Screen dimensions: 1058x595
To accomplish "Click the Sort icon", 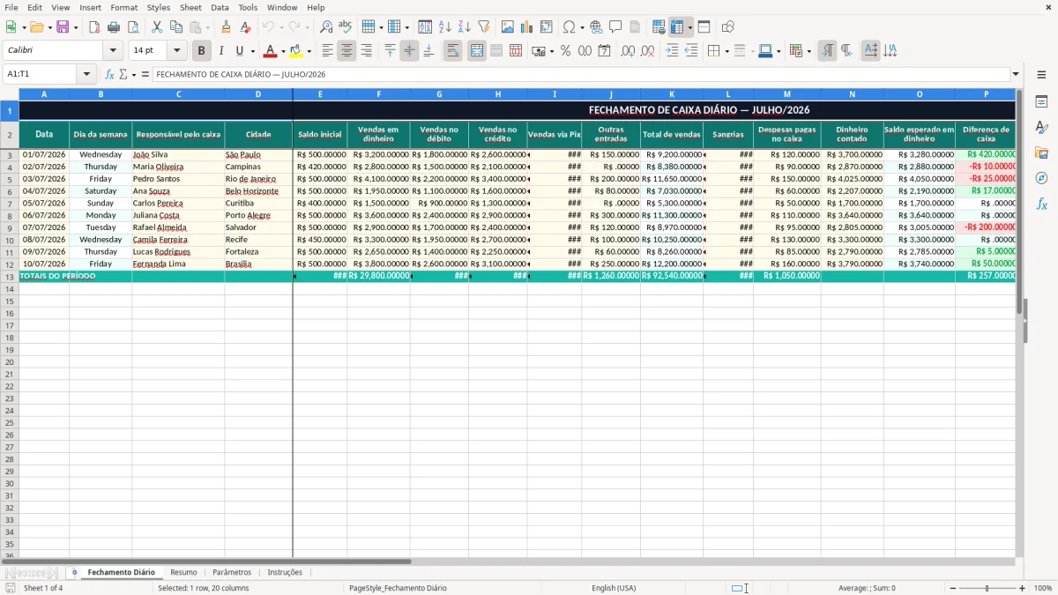I will 425,27.
